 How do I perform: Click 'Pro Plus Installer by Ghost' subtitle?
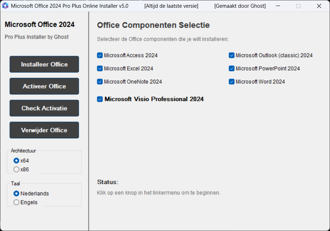pos(37,37)
